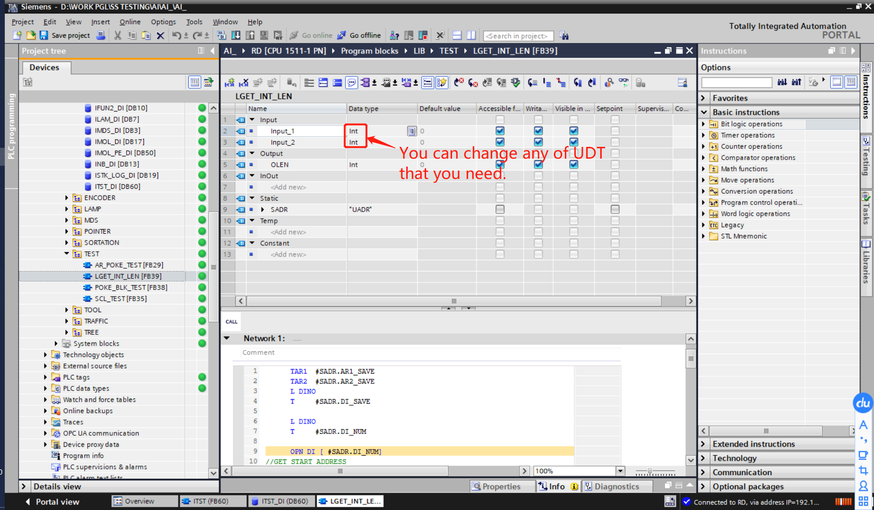Uncheck Writable checkbox for Input_1
The width and height of the screenshot is (874, 510).
coord(538,131)
